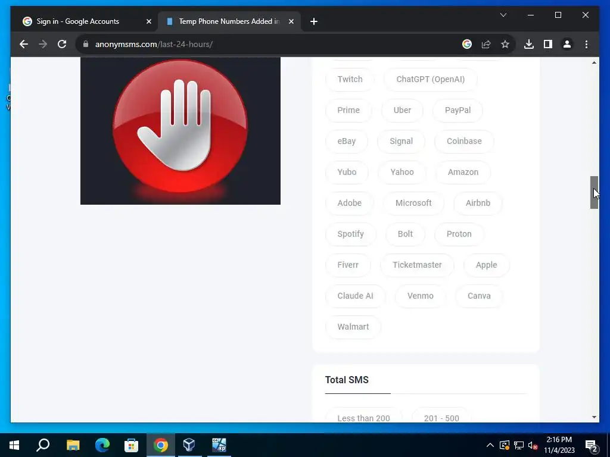Viewport: 610px width, 457px height.
Task: Select the Coinbase tag
Action: 464,141
